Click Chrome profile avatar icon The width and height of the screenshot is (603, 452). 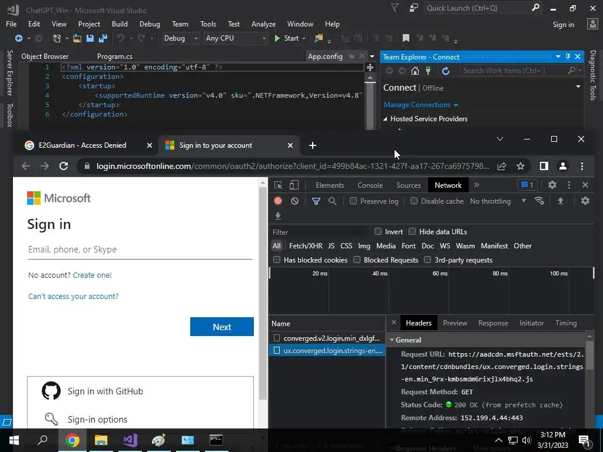[562, 166]
